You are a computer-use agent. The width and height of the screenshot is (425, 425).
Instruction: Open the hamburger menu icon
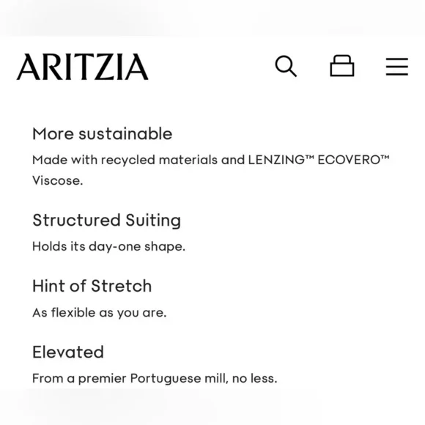[397, 67]
